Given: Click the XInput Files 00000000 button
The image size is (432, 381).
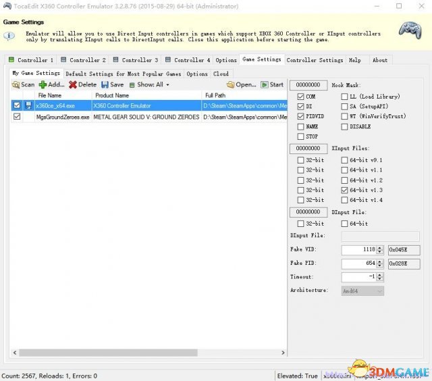Looking at the screenshot, I should point(308,149).
